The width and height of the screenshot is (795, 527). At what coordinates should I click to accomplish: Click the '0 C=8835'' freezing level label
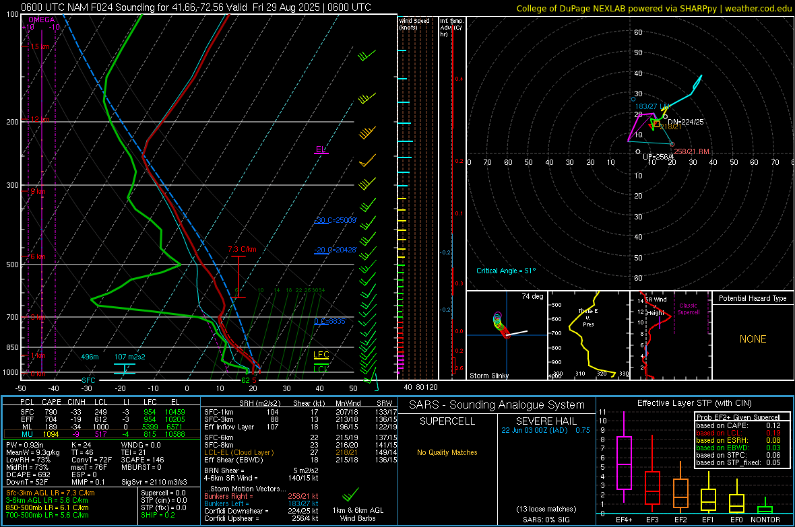tap(330, 321)
